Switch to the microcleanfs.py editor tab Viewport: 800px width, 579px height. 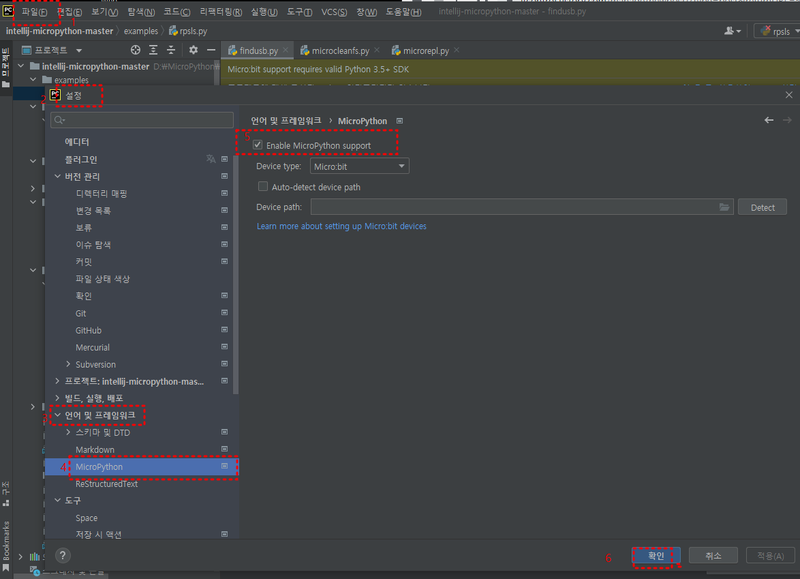[340, 50]
